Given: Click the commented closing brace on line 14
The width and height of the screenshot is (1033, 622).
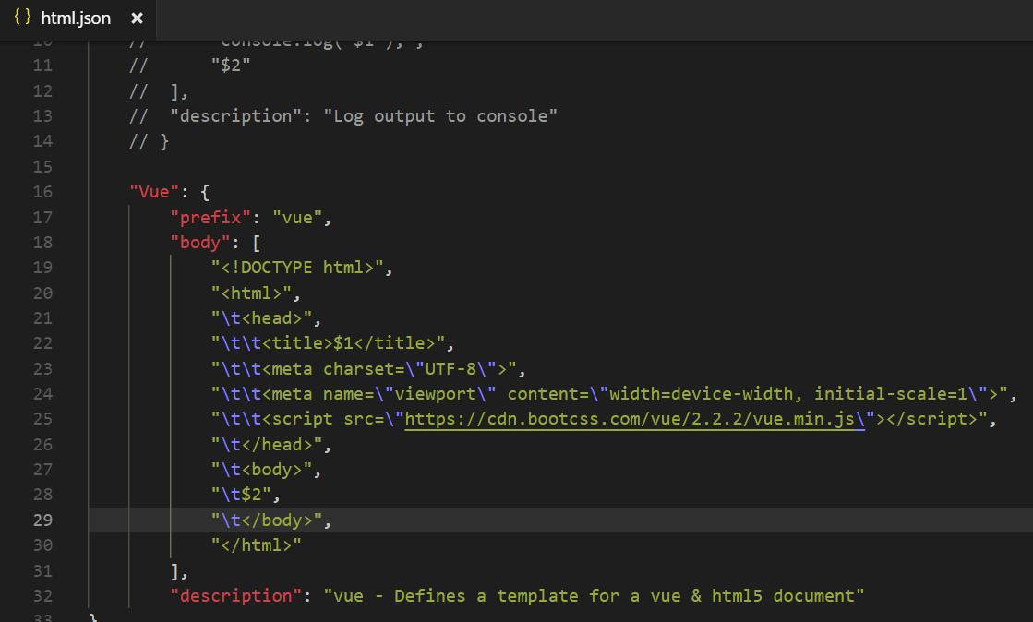Looking at the screenshot, I should 164,142.
